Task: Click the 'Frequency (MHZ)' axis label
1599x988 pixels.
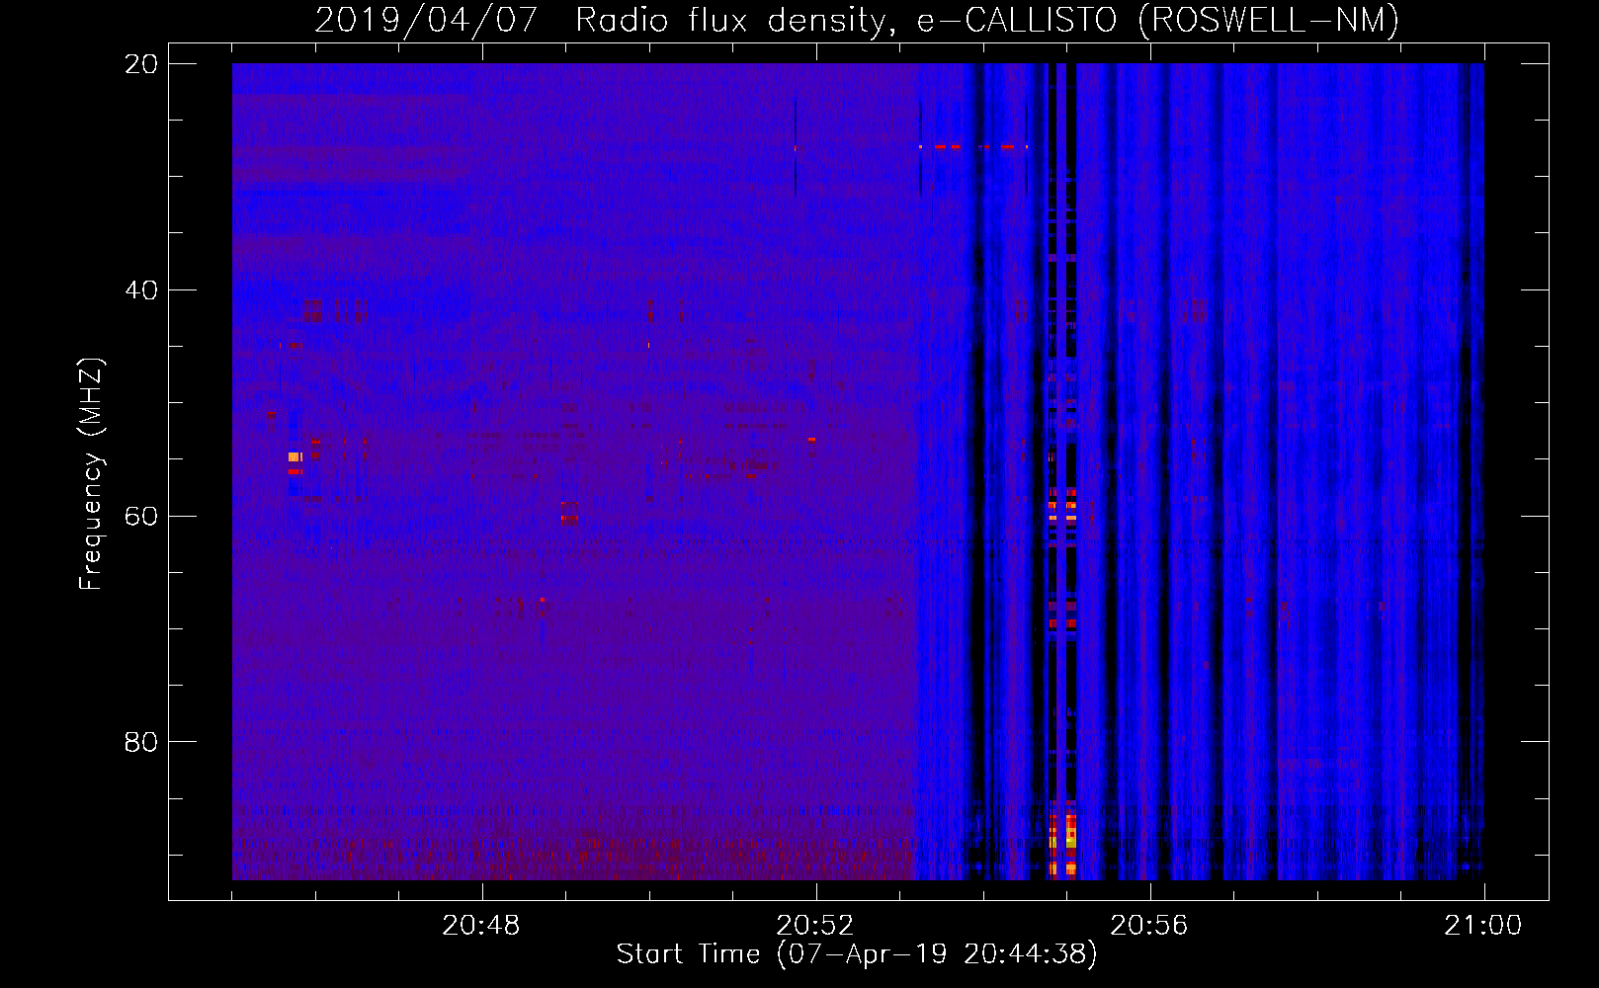Action: pyautogui.click(x=90, y=474)
